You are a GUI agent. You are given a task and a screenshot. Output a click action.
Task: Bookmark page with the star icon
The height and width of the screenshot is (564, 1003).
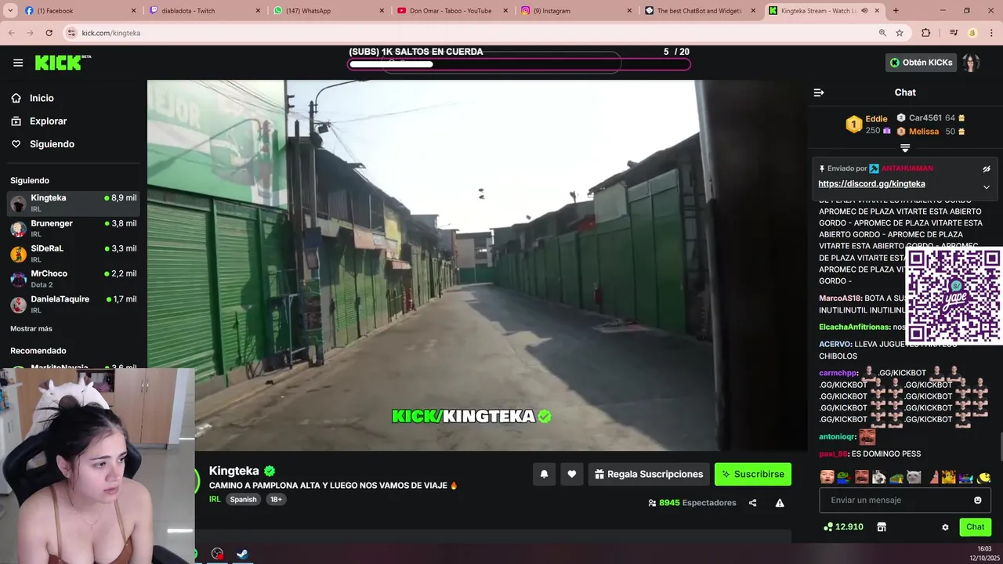click(900, 33)
